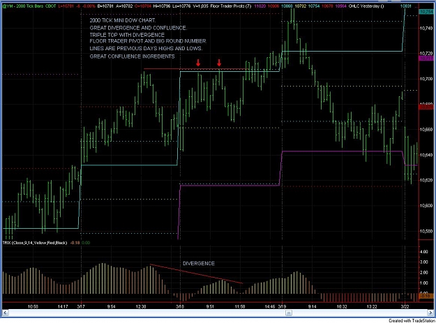
Task: Click the 'DIVERGENCE' label in TRIX pane
Action: (x=199, y=263)
